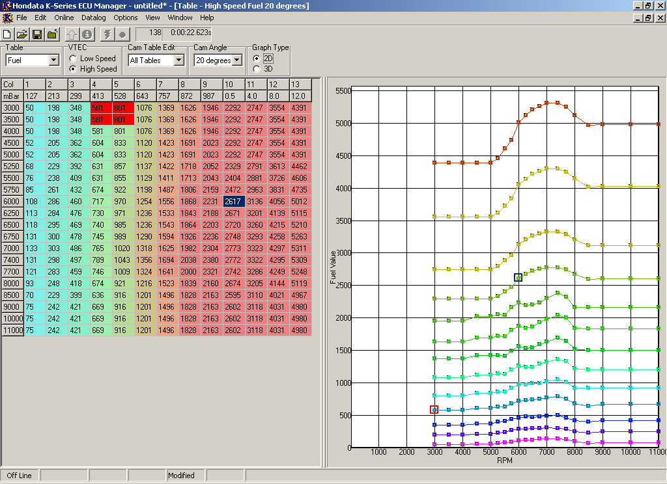Screen dimensions: 667x484
Task: Select the highlighted 2617 fuel cell
Action: click(x=234, y=202)
